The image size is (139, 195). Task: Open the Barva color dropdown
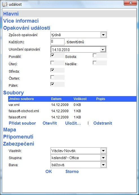point(103,165)
